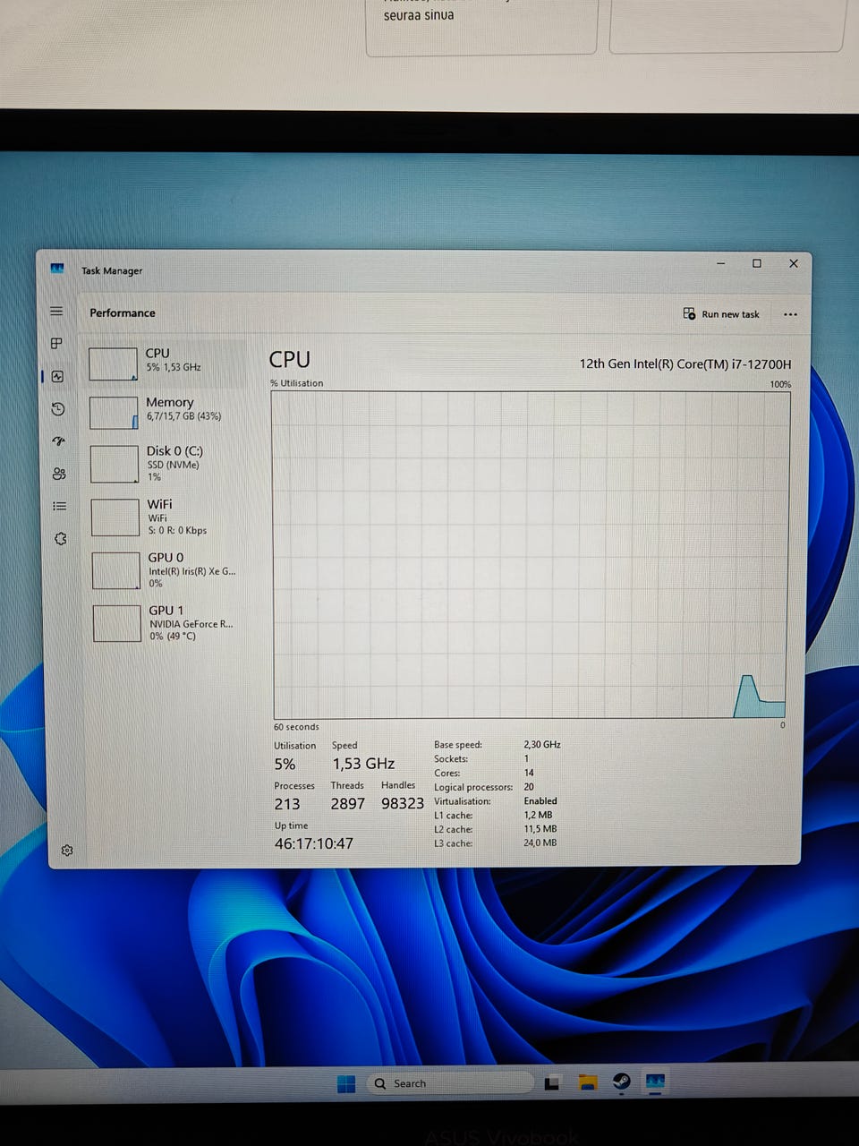Minimize the Task Manager window
Viewport: 859px width, 1146px height.
click(721, 263)
